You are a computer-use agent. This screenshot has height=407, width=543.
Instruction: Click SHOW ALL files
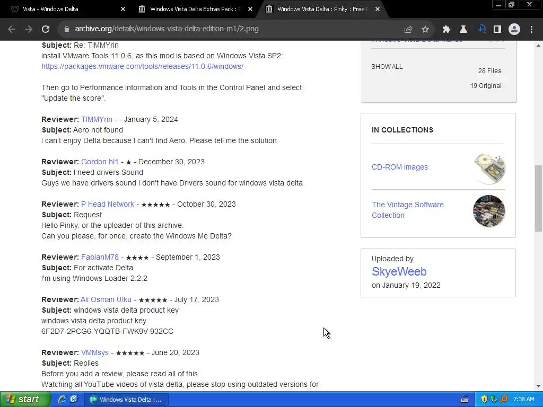click(x=387, y=66)
